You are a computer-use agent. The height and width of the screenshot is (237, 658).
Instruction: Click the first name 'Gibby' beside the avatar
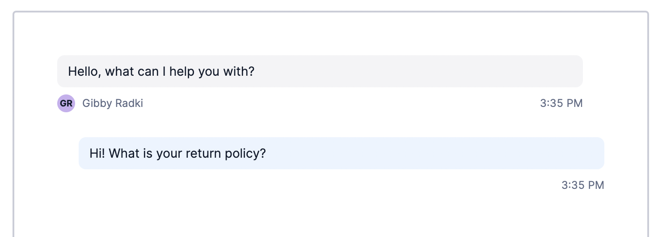(x=97, y=104)
